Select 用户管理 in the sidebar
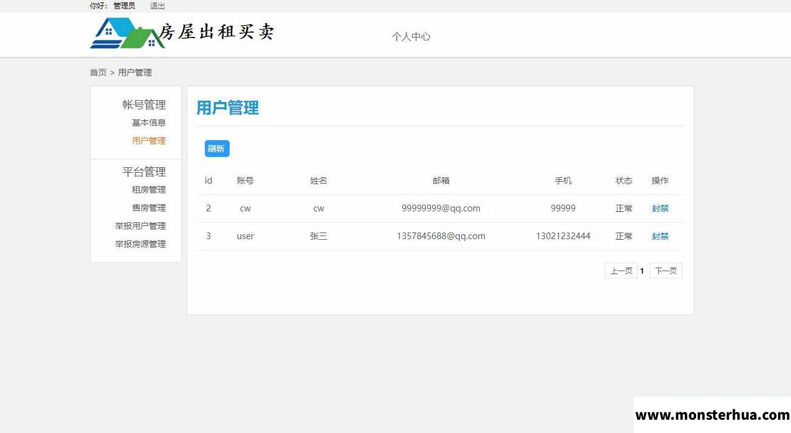The width and height of the screenshot is (791, 433). click(x=149, y=141)
